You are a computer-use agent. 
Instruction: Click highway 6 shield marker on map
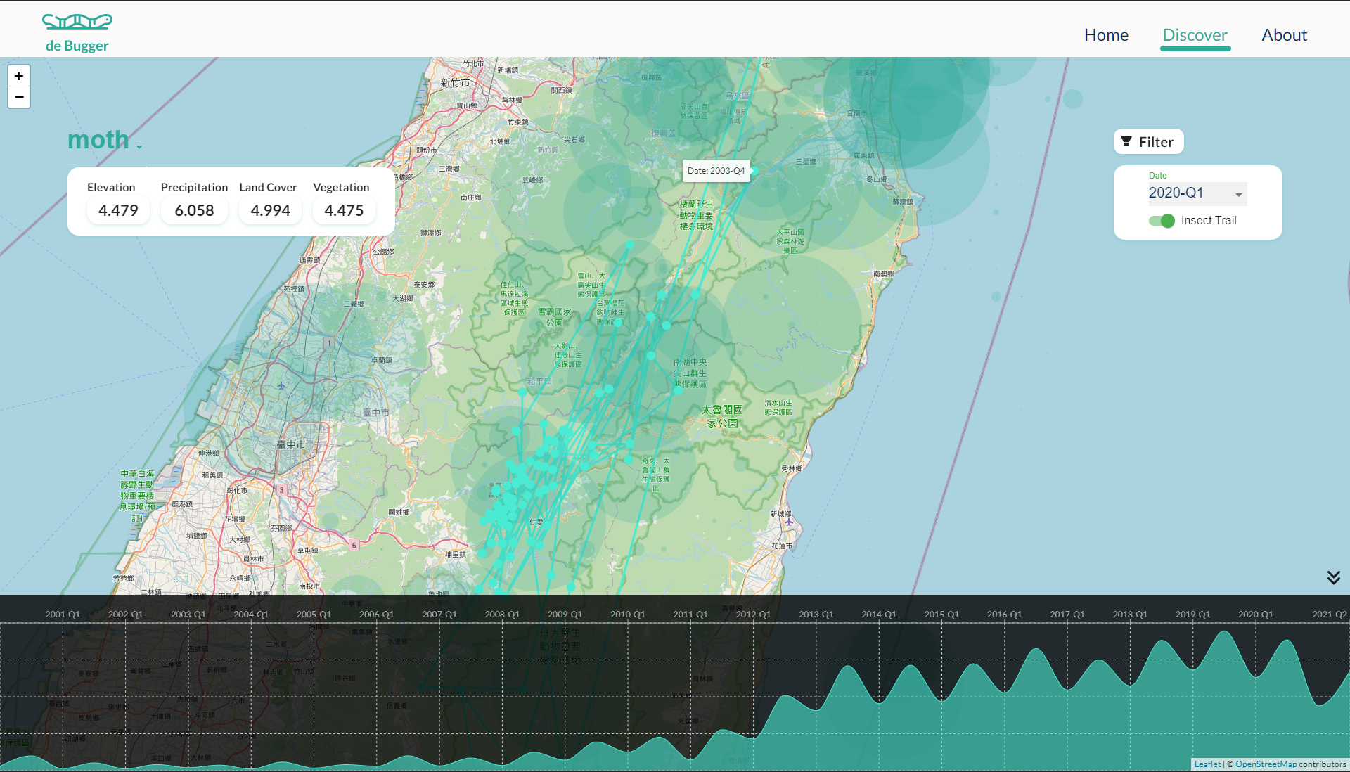[x=354, y=545]
